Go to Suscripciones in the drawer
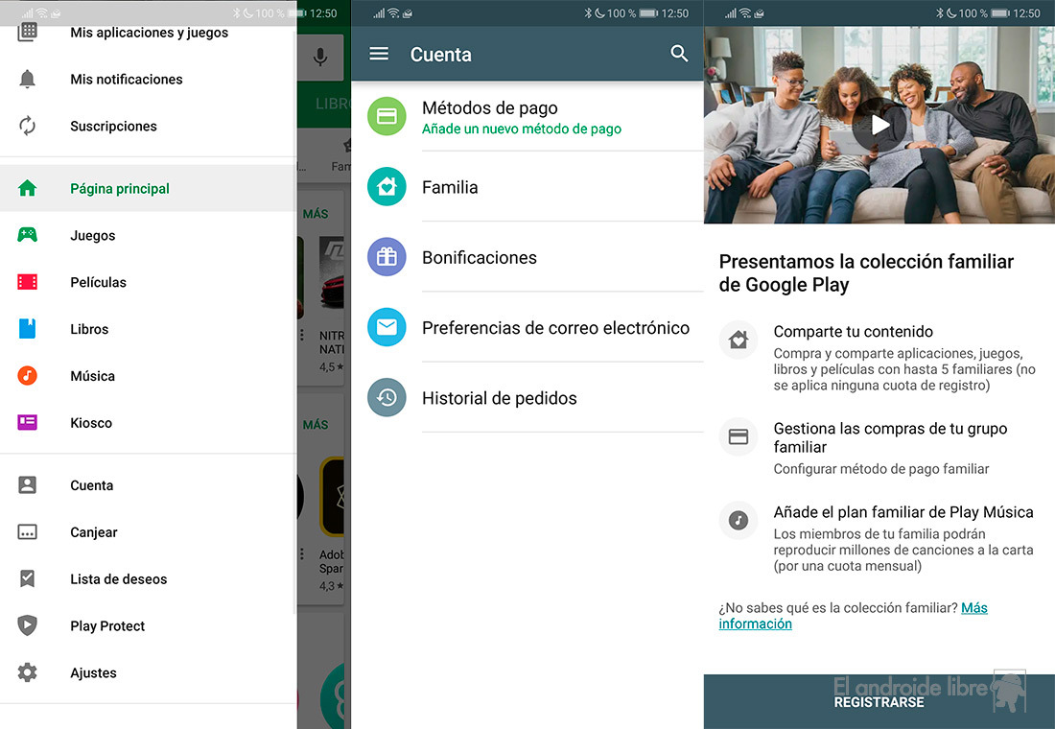The image size is (1055, 729). pos(113,126)
